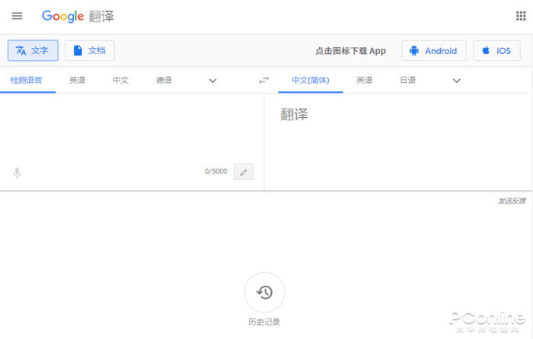Choose 德语 as source language
Viewport: 533px width, 339px height.
(164, 81)
